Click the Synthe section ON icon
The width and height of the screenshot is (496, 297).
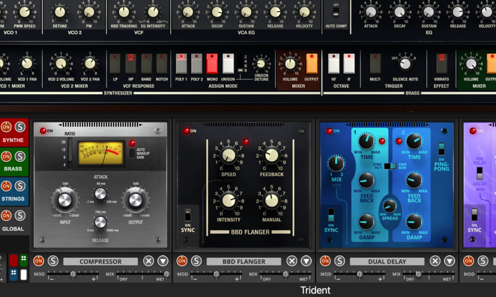click(x=6, y=127)
